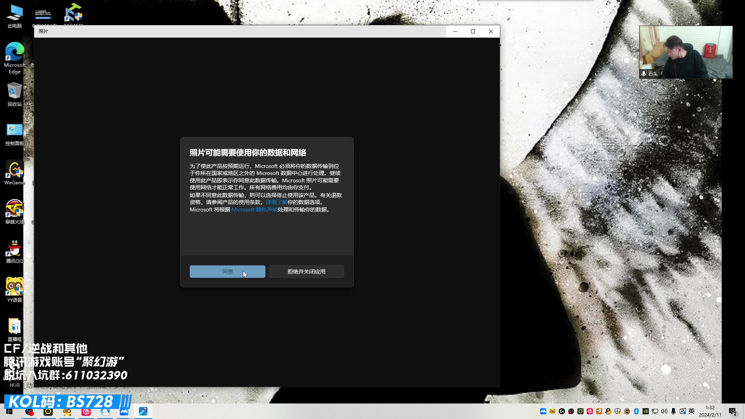Screen dimensions: 745x419
Task: Open the Windows Start menu
Action: [9, 411]
